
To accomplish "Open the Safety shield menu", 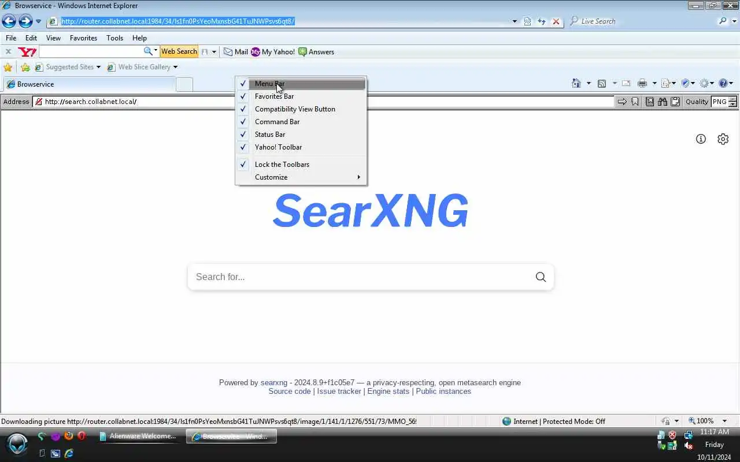I will (x=689, y=84).
